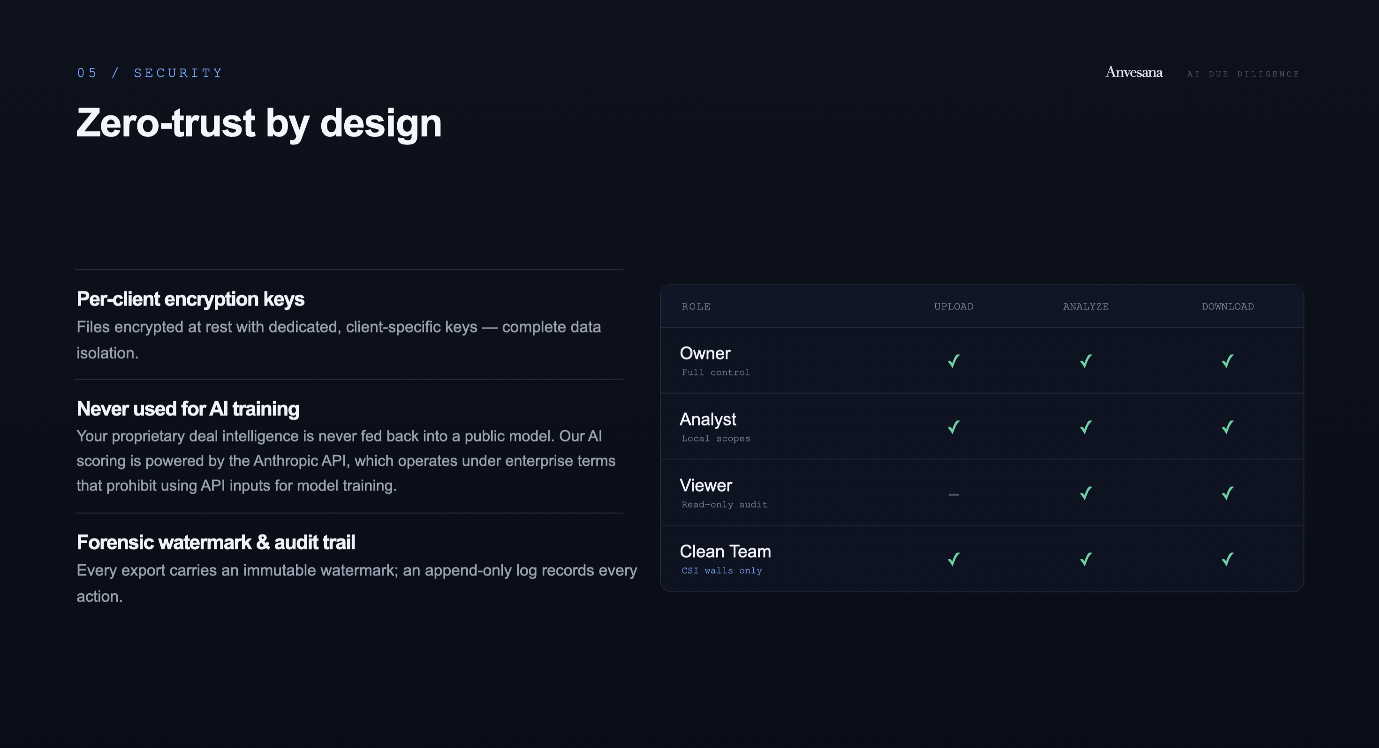Click the Anvesana logo text
Image resolution: width=1379 pixels, height=748 pixels.
coord(1134,72)
